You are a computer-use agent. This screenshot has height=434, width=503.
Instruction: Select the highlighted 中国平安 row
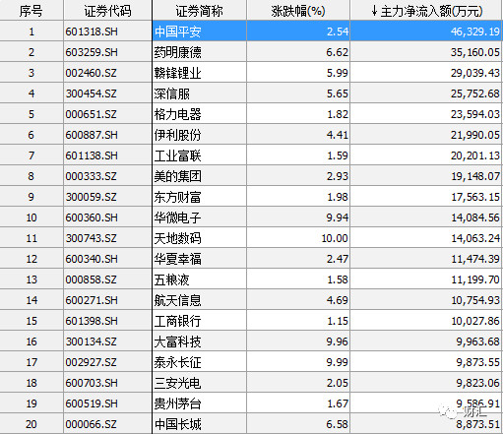click(251, 31)
